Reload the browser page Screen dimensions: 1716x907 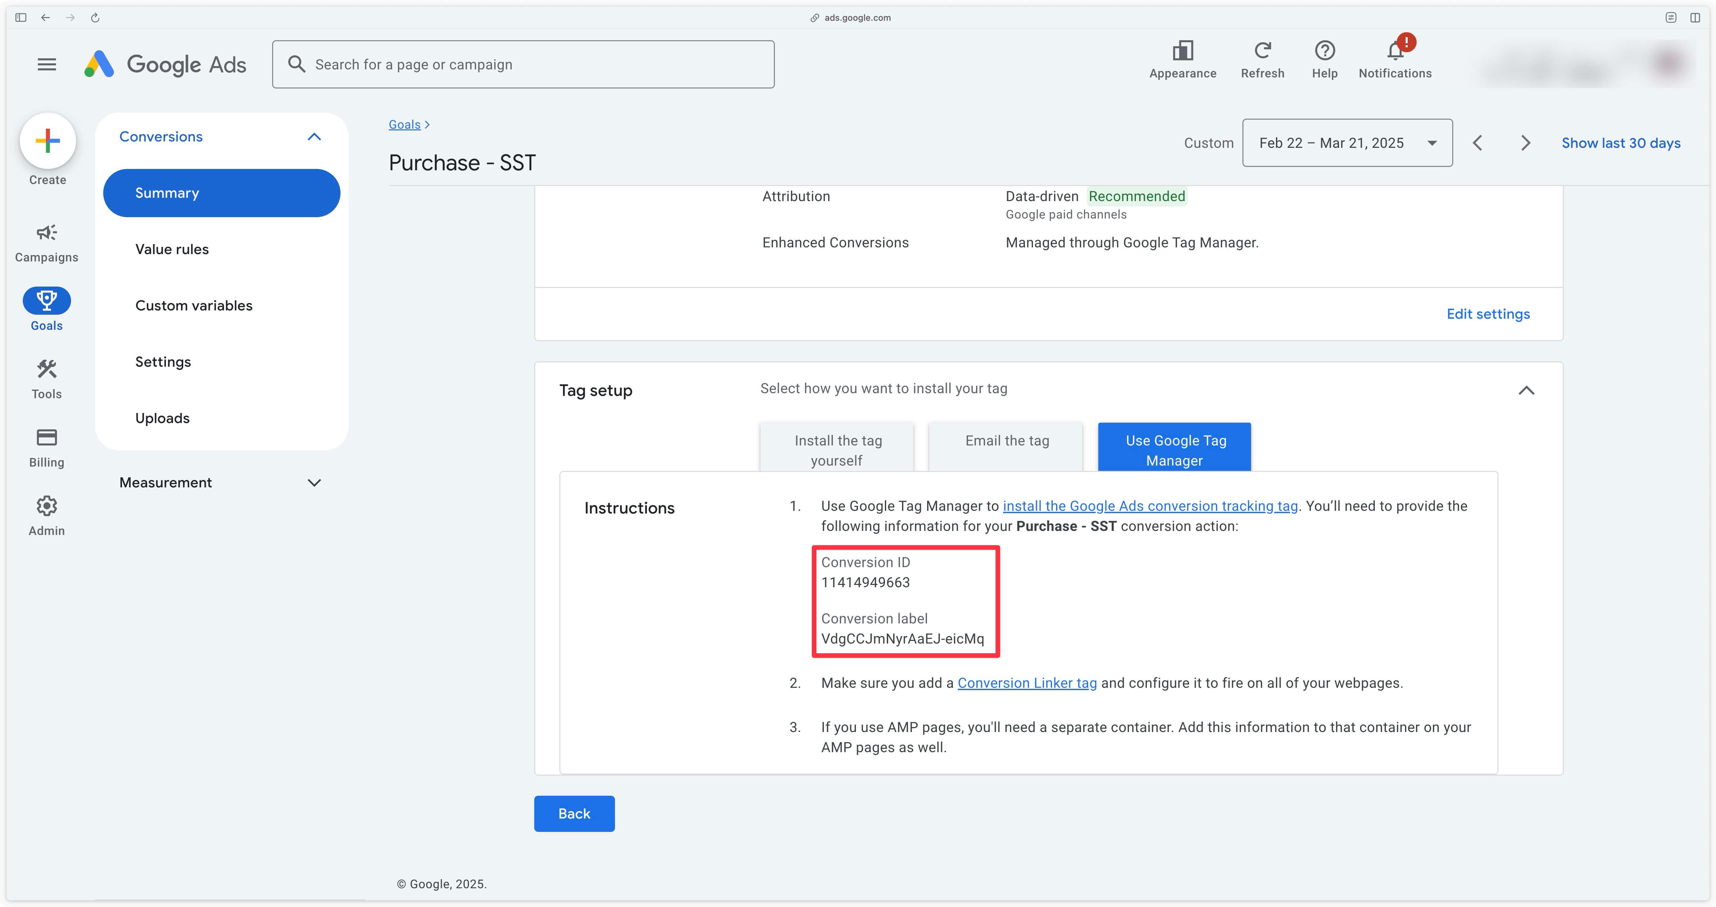95,17
